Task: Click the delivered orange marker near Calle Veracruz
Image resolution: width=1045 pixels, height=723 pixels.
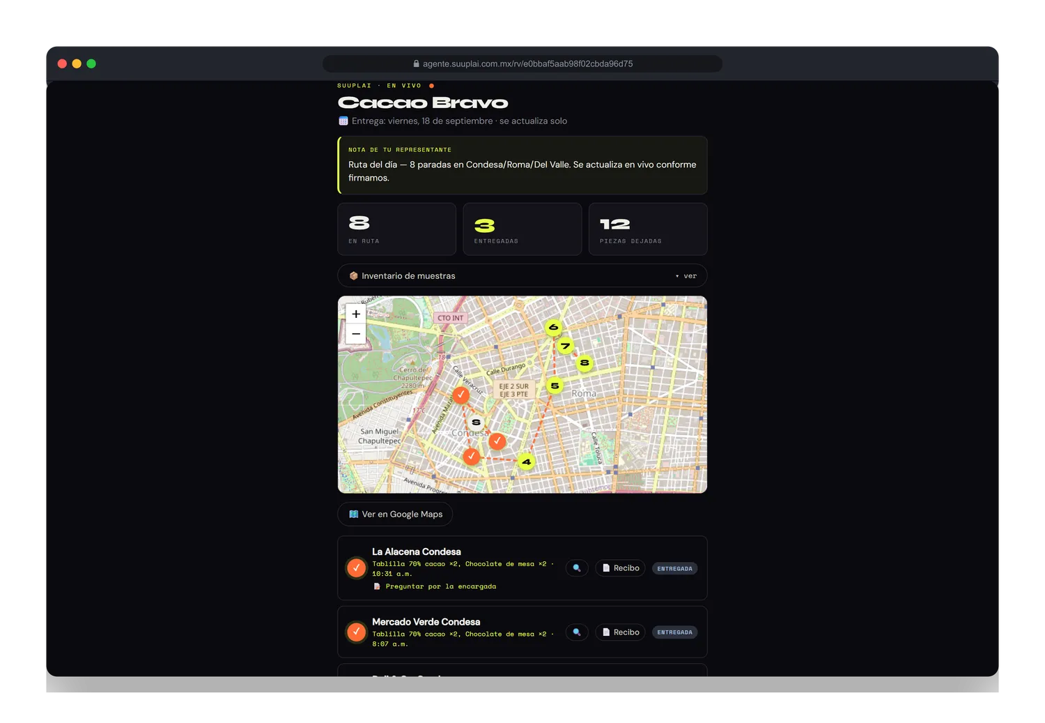Action: 461,395
